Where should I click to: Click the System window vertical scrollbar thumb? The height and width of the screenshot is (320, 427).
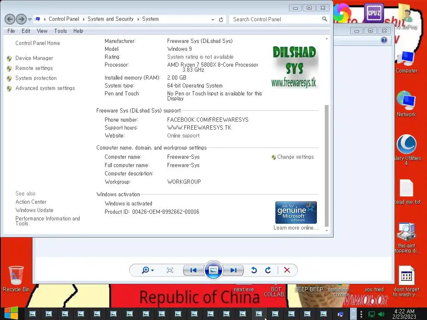(x=327, y=166)
